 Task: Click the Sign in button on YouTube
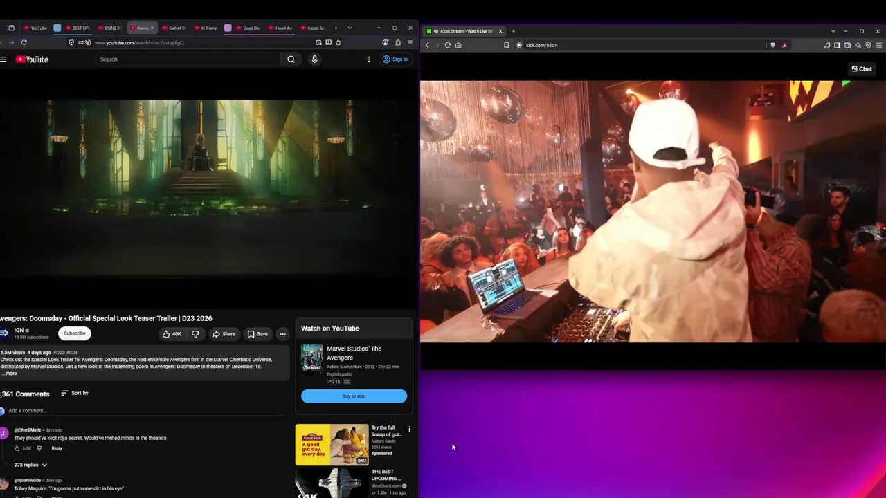[x=395, y=59]
